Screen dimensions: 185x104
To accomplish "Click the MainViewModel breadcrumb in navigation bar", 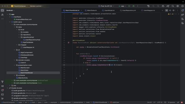I will [x=100, y=102].
